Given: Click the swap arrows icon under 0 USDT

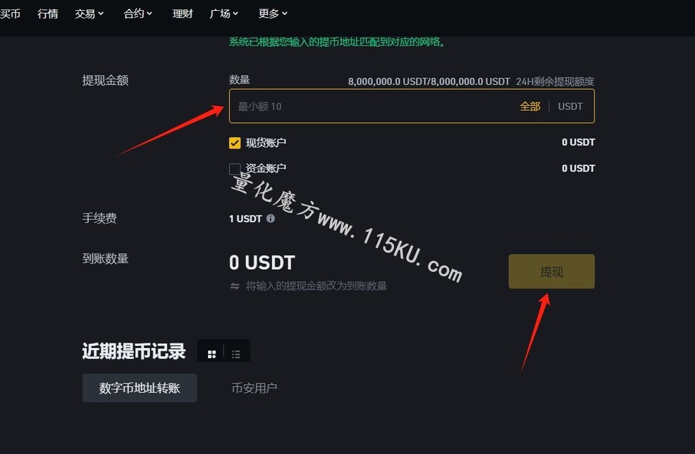Looking at the screenshot, I should click(x=234, y=286).
